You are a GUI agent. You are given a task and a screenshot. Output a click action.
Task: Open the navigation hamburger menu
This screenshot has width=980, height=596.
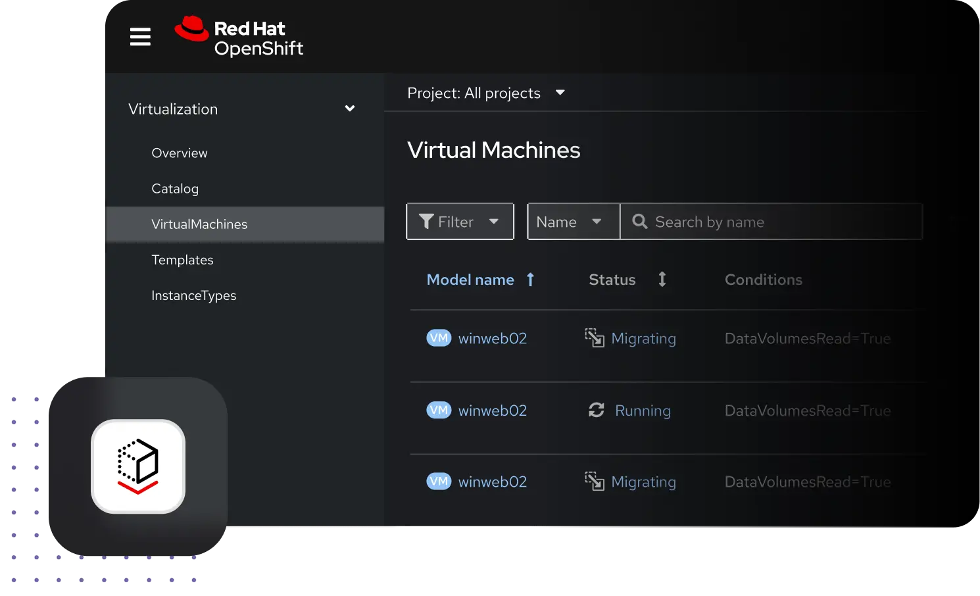140,37
